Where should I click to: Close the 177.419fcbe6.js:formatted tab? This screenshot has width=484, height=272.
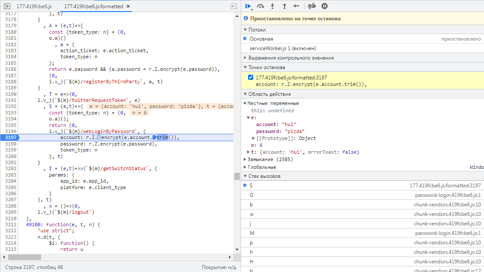129,7
